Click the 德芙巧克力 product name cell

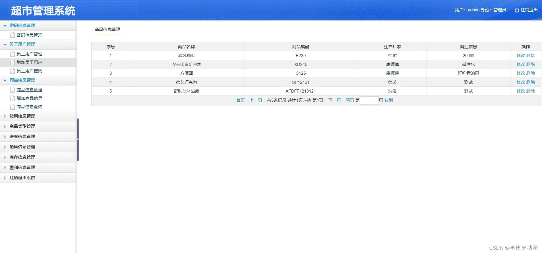pyautogui.click(x=187, y=82)
